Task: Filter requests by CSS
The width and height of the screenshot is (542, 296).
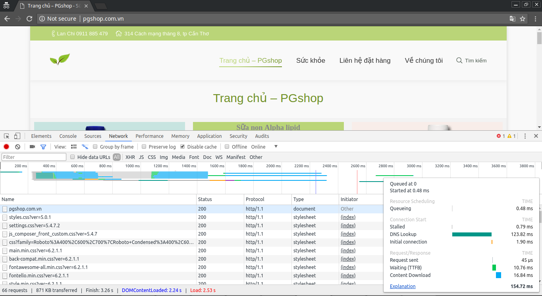Action: [152, 157]
